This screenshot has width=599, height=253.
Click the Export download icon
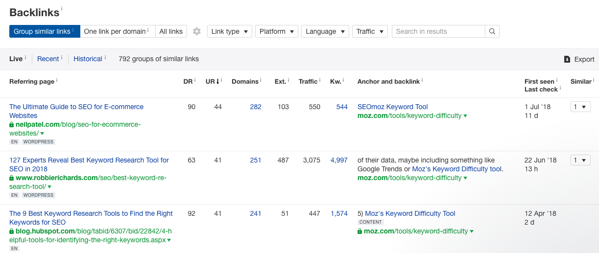click(x=567, y=59)
